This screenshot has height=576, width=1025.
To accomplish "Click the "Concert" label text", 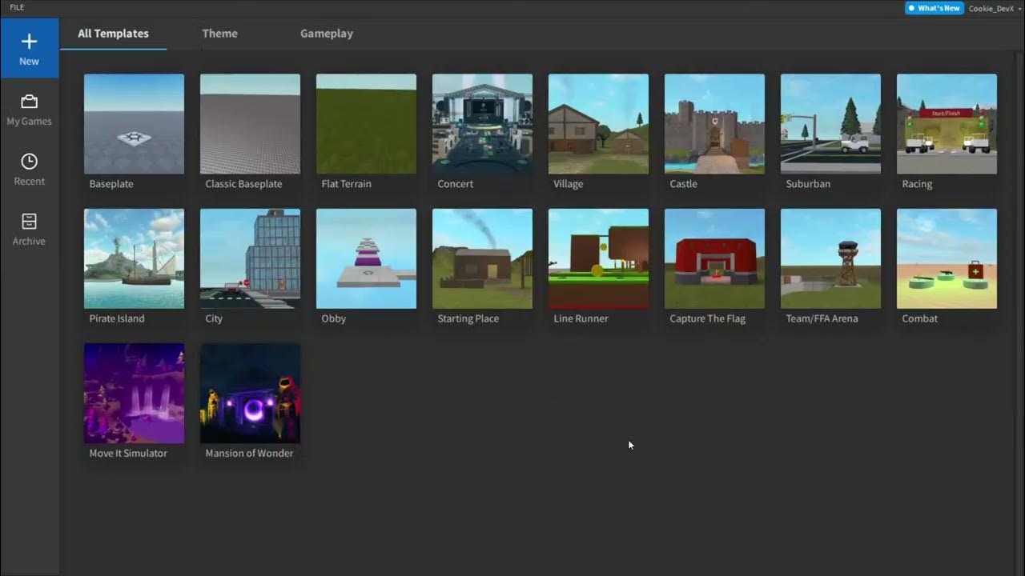I will click(455, 184).
